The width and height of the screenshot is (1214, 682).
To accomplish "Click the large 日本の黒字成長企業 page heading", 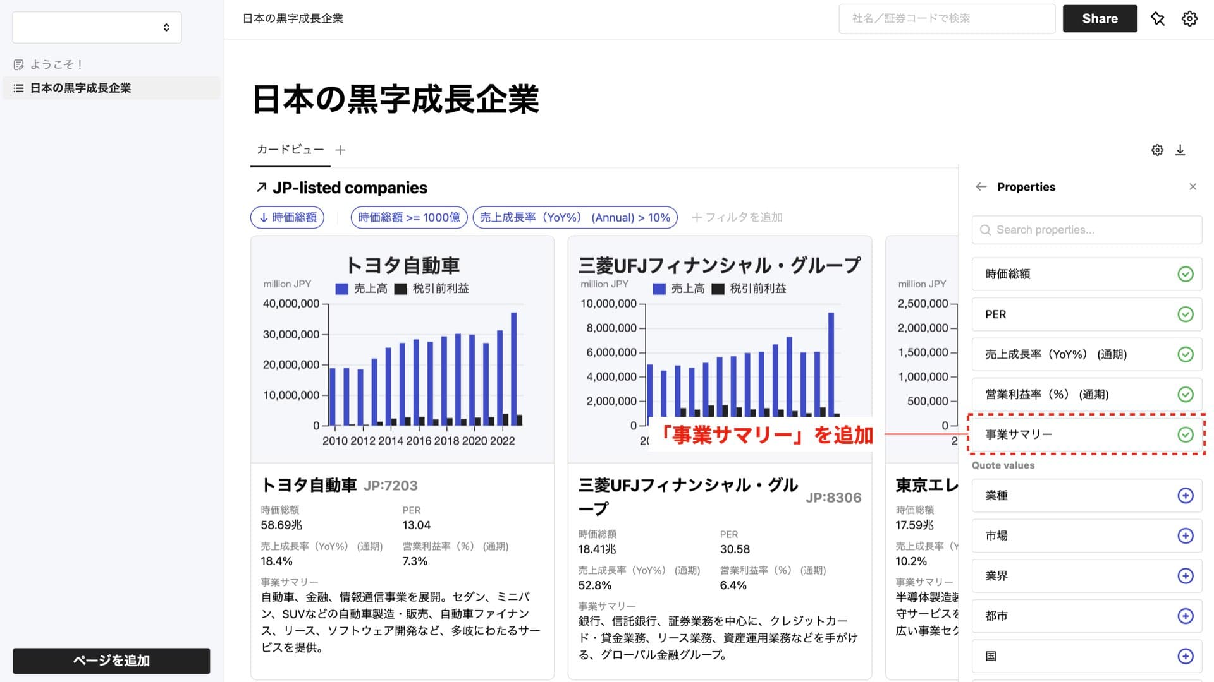I will pyautogui.click(x=396, y=100).
